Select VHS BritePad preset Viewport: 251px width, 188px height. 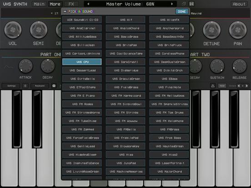(125, 45)
